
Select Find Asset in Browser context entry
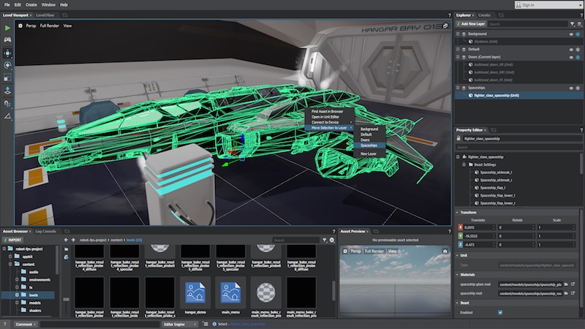(x=327, y=111)
